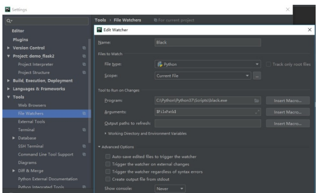Image resolution: width=319 pixels, height=193 pixels.
Task: Click the ellipsis button next to Scope
Action: pyautogui.click(x=257, y=76)
